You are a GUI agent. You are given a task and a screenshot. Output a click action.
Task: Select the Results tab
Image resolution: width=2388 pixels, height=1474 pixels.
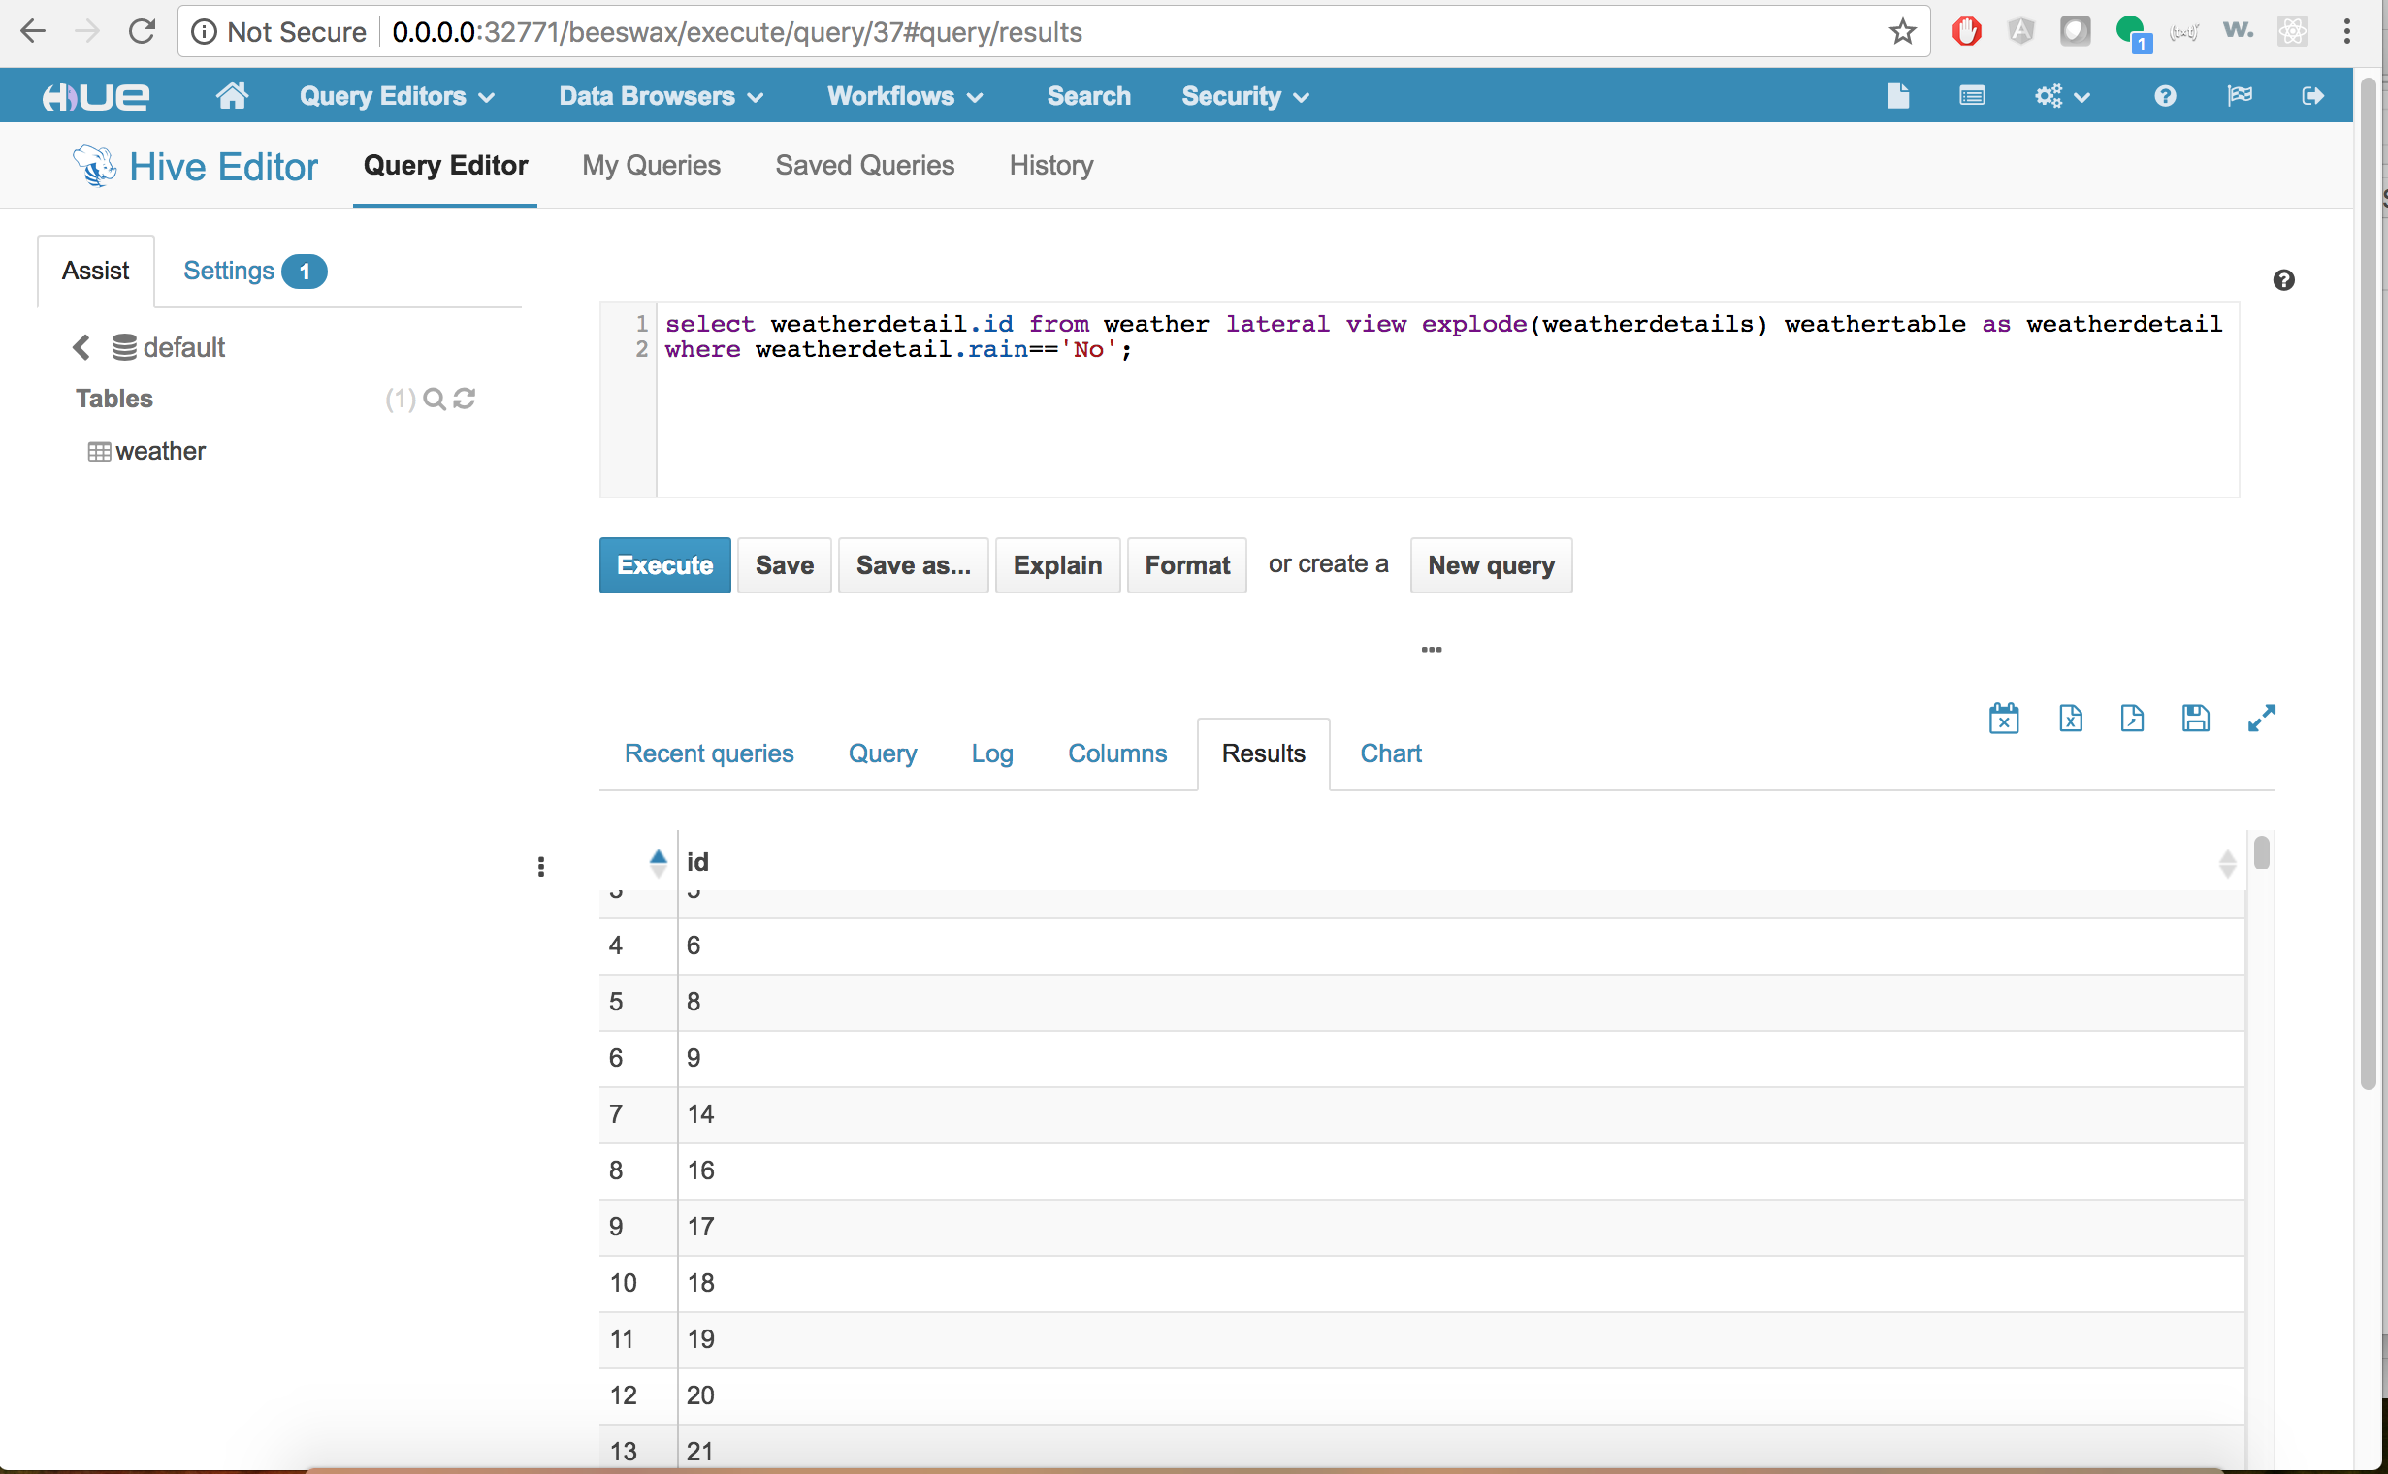1264,753
